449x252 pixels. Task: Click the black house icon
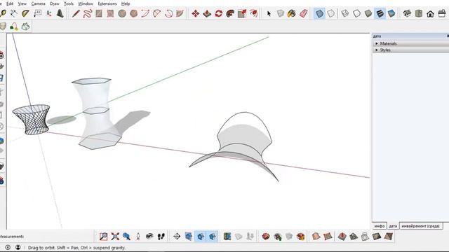430,14
